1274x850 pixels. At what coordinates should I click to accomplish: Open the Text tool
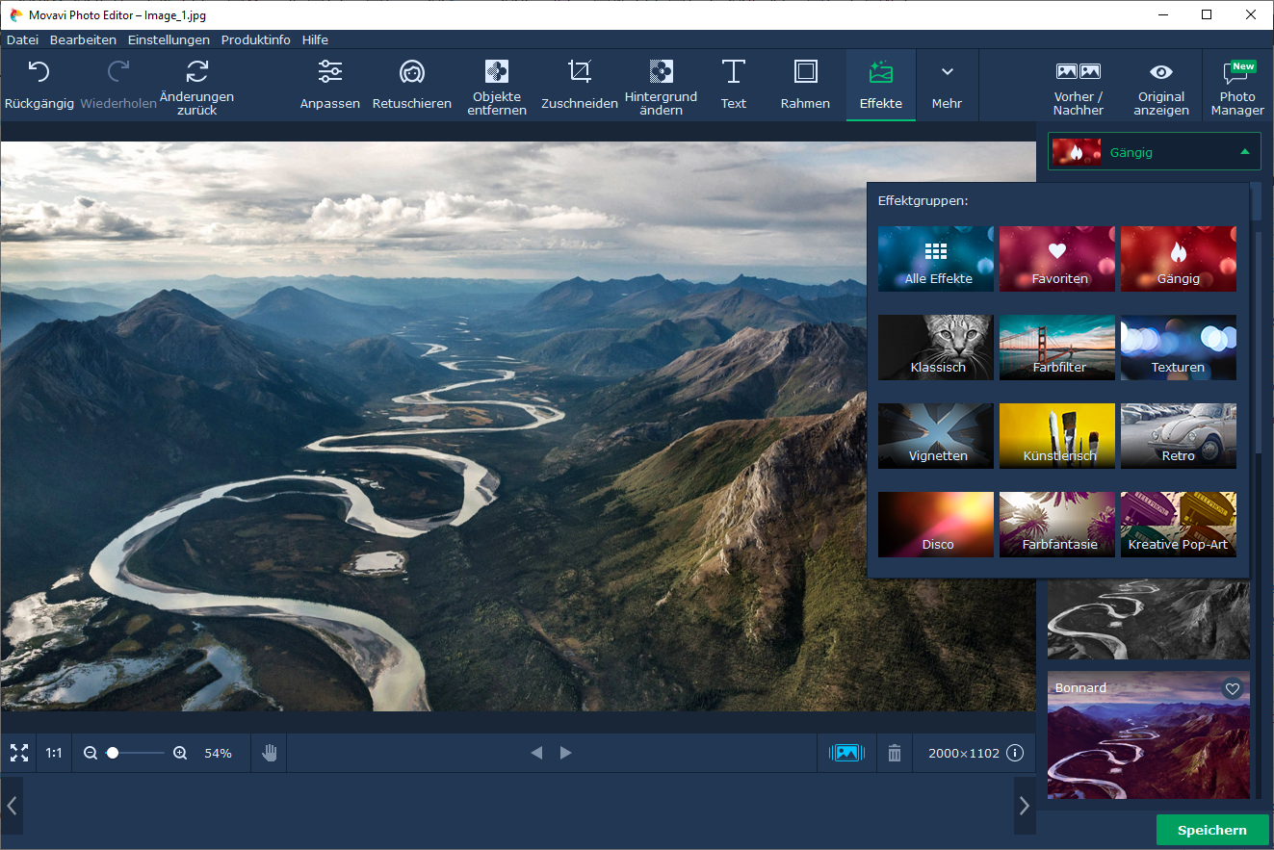click(x=734, y=84)
